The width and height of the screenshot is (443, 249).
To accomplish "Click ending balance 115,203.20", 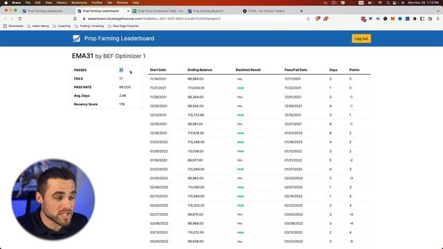I will click(196, 205).
